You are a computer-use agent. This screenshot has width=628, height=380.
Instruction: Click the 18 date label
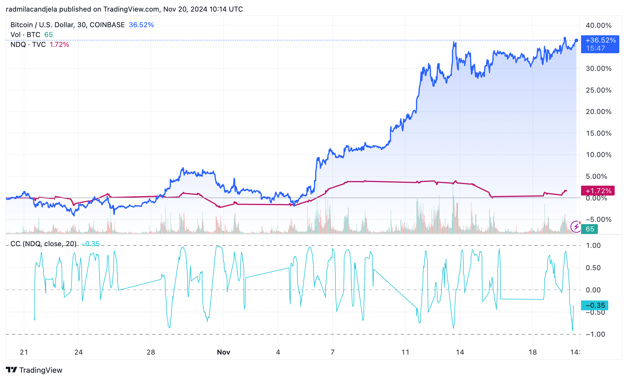tap(533, 352)
